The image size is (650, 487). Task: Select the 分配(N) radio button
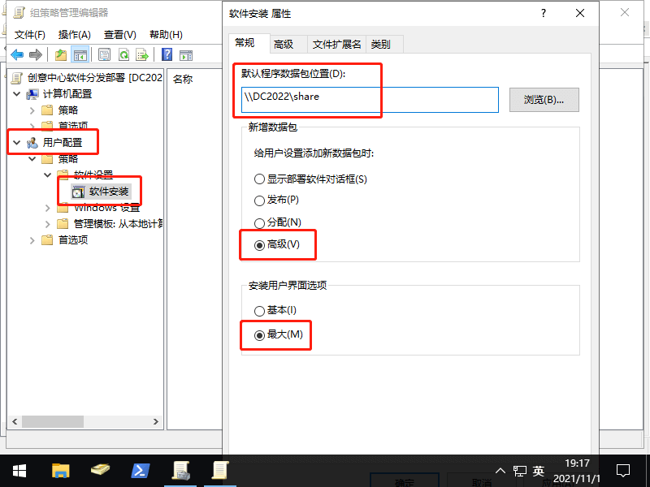(259, 223)
